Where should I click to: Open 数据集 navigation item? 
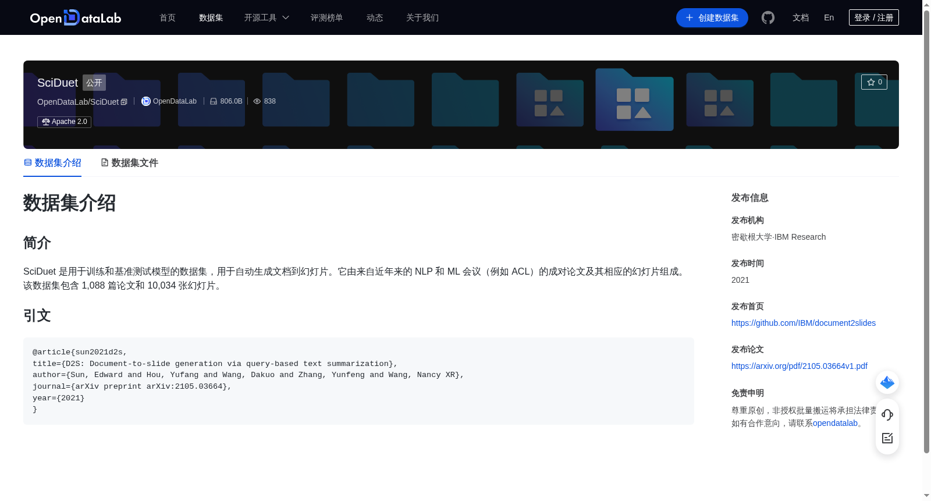(211, 18)
